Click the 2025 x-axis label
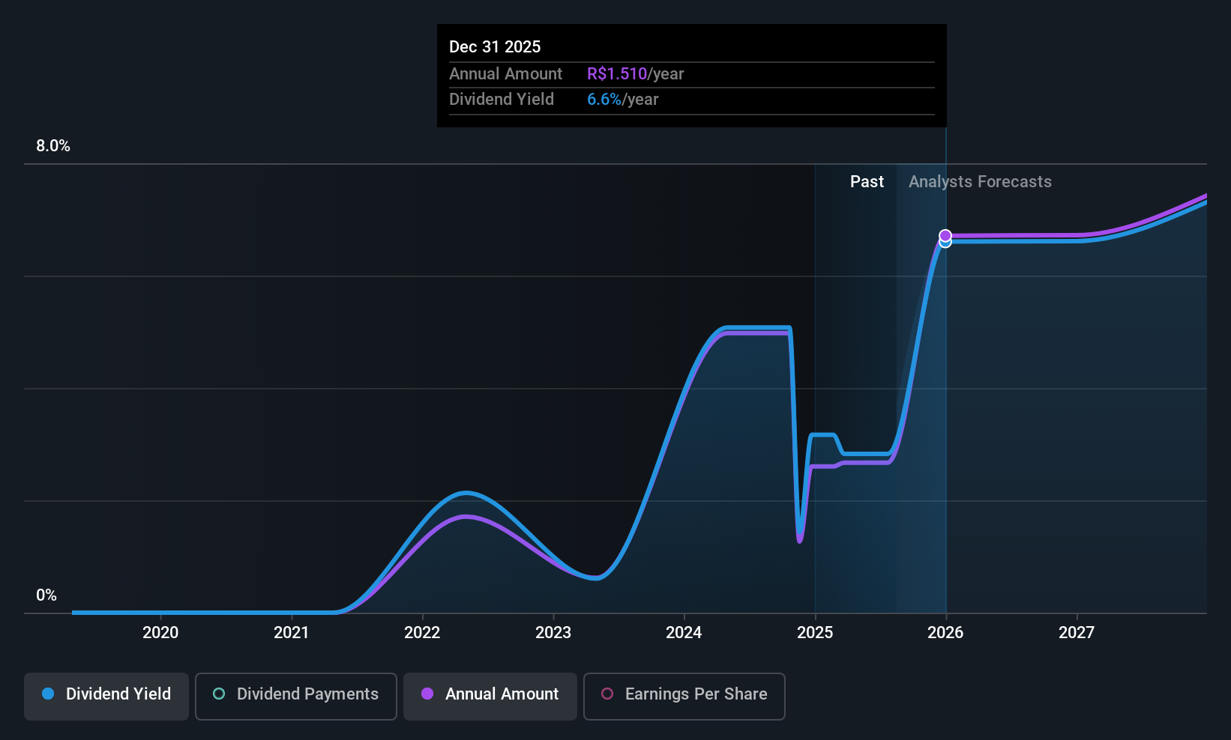 pyautogui.click(x=815, y=633)
